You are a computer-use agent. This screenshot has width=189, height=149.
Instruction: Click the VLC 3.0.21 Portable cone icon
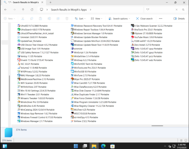pos(19,64)
